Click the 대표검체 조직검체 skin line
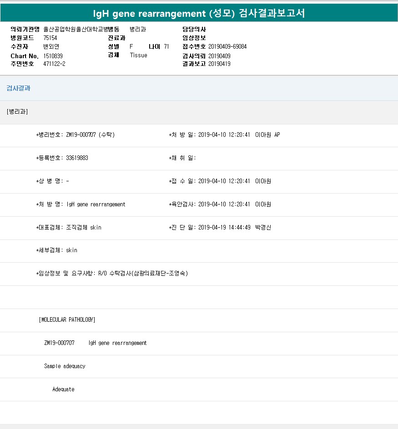 tap(69, 227)
